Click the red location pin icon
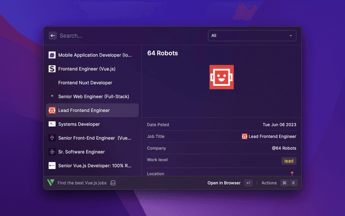Viewport: 345px width, 216px height. point(292,174)
